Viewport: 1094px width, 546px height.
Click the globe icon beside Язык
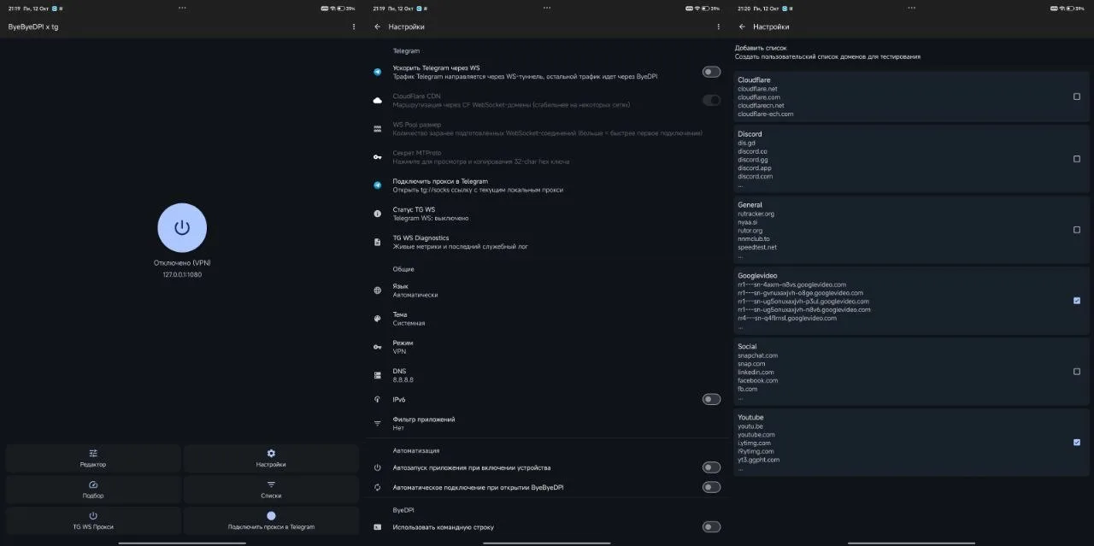[x=378, y=291]
